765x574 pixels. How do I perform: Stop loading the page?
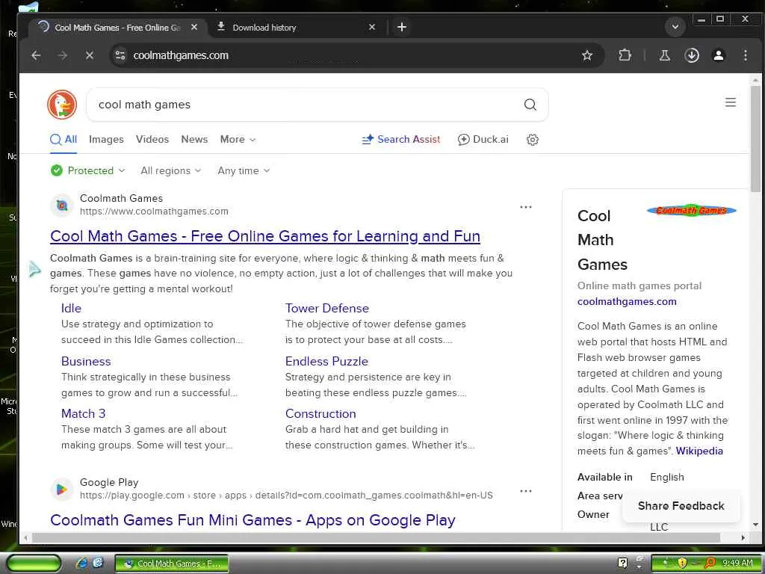90,55
